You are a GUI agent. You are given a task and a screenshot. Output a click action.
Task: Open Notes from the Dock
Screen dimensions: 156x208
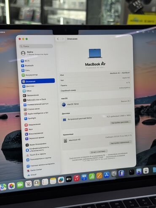click(53, 181)
